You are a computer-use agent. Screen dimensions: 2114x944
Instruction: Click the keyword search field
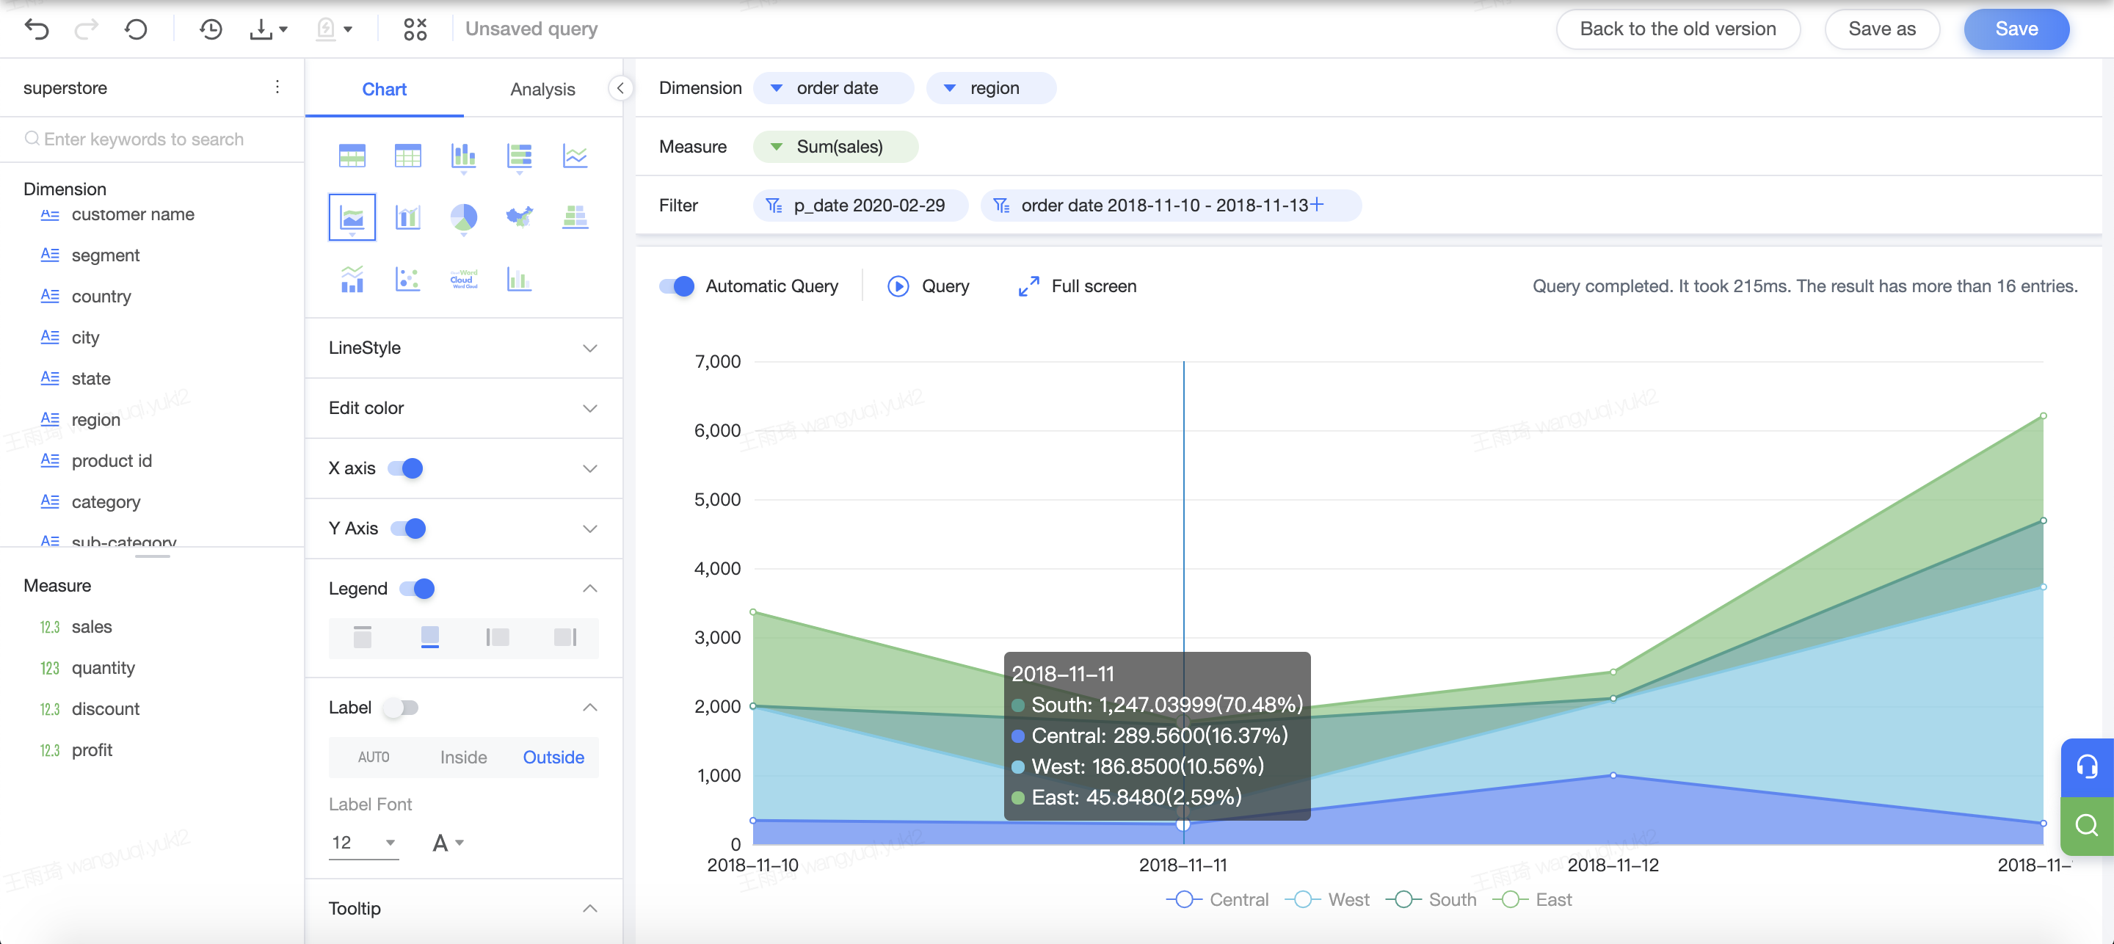coord(152,139)
